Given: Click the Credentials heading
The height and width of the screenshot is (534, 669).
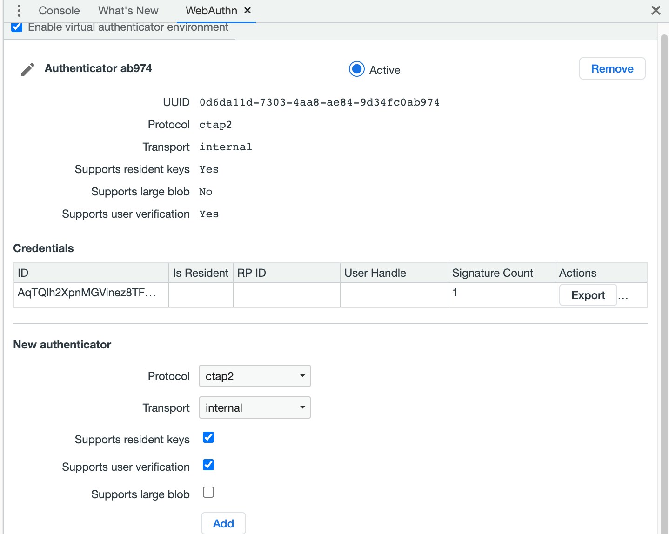Looking at the screenshot, I should pyautogui.click(x=43, y=248).
